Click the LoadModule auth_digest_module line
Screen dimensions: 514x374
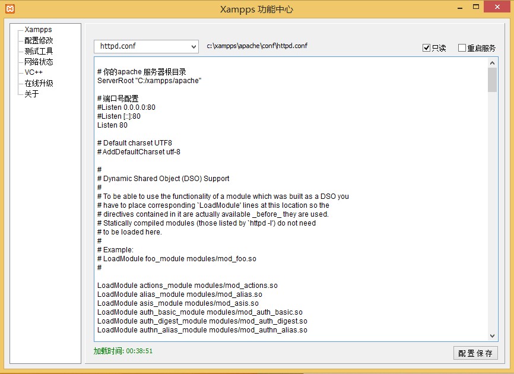pos(202,321)
